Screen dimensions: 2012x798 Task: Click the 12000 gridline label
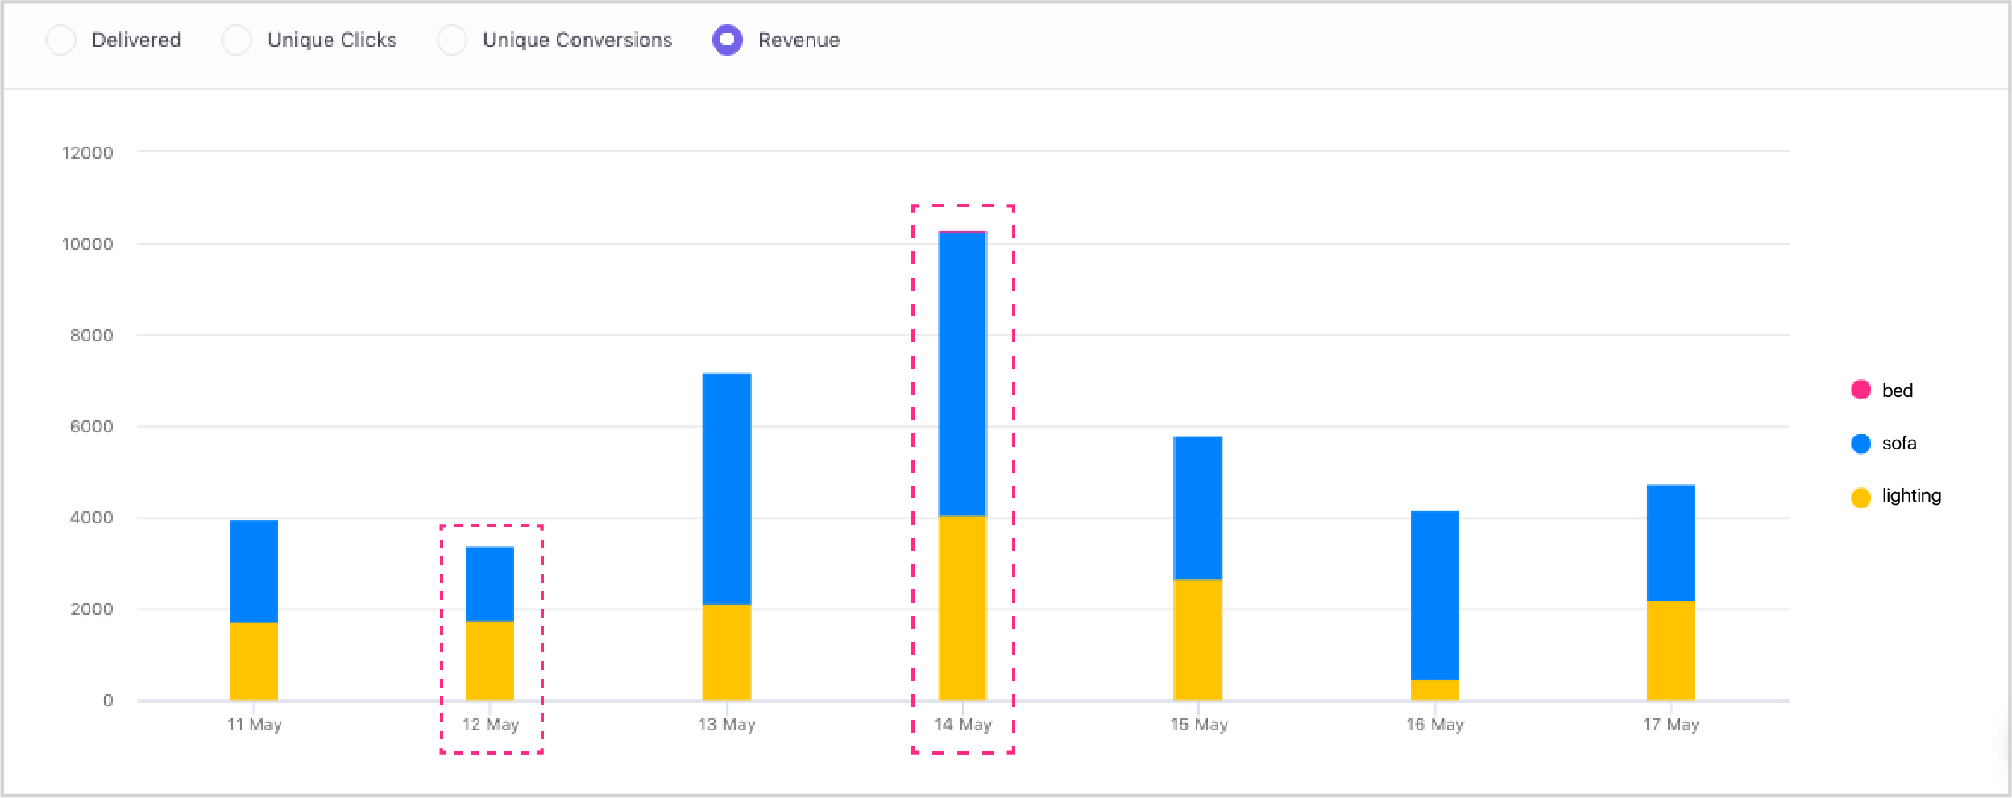(89, 152)
